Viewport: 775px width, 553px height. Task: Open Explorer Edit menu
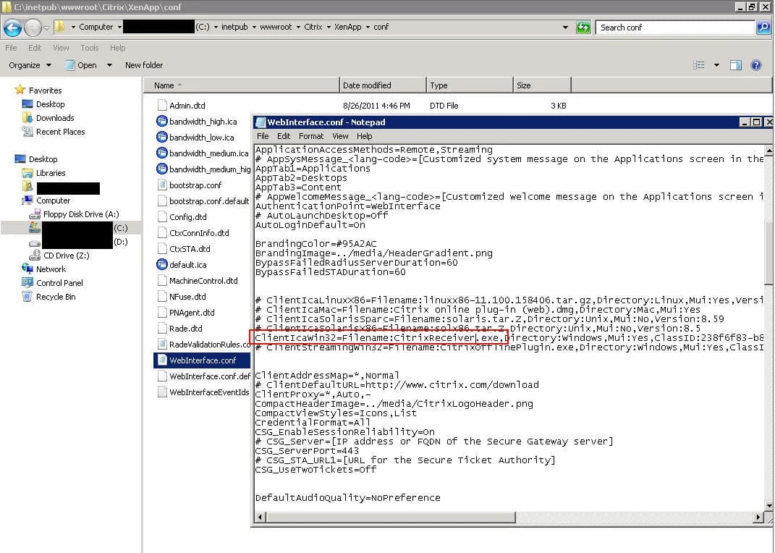point(35,48)
